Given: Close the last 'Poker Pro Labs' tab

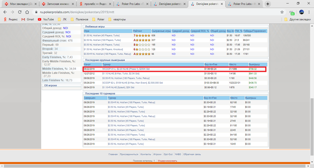Looking at the screenshot, I should 259,4.
